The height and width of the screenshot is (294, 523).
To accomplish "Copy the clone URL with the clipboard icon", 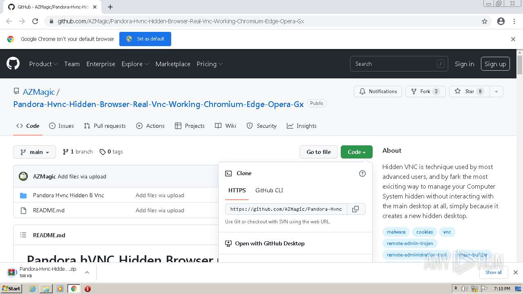I will point(355,209).
